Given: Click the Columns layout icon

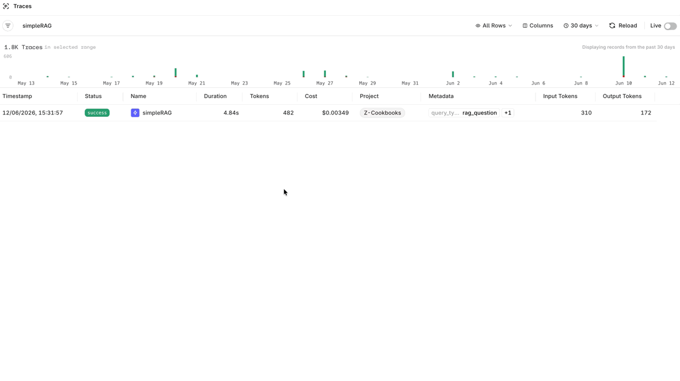Looking at the screenshot, I should point(525,26).
